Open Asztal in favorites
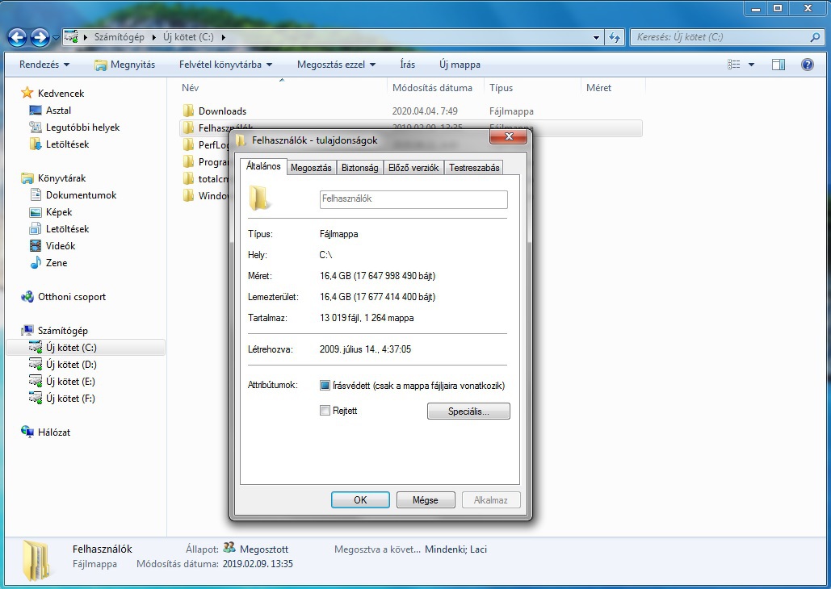The width and height of the screenshot is (831, 589). [x=58, y=111]
